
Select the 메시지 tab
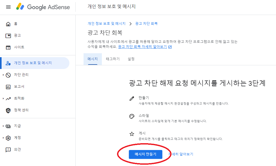tap(93, 59)
